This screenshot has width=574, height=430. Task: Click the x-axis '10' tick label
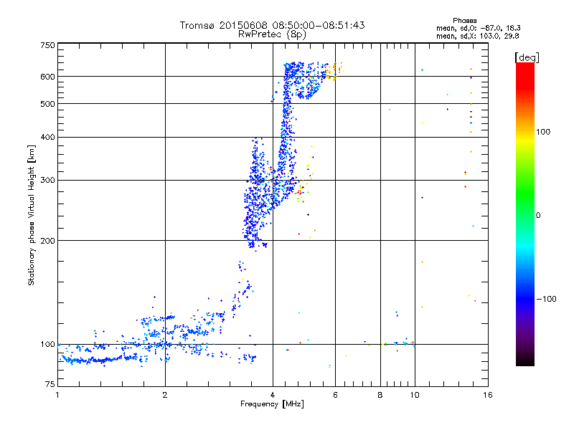pyautogui.click(x=415, y=395)
